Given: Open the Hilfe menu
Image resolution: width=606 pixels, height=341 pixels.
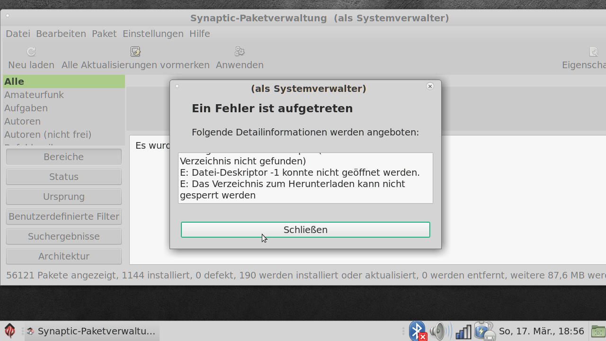Looking at the screenshot, I should (x=199, y=34).
